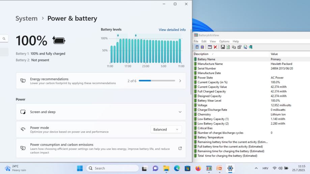The width and height of the screenshot is (310, 174).
Task: Click the Properties icon in BatteryInfoView toolbar
Action: point(239,47)
